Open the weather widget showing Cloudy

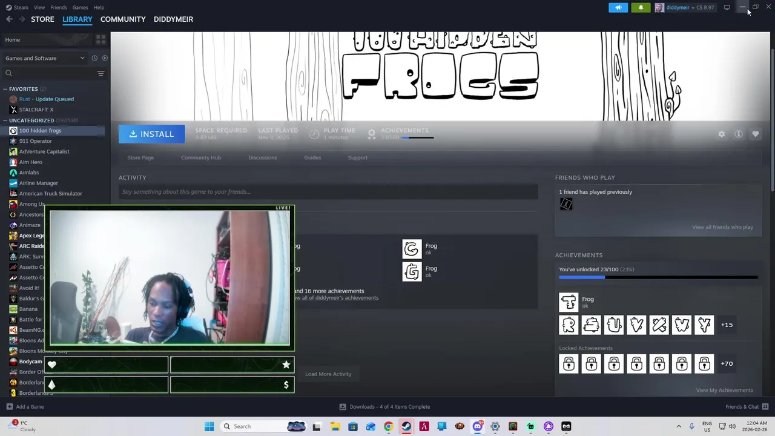click(22, 426)
